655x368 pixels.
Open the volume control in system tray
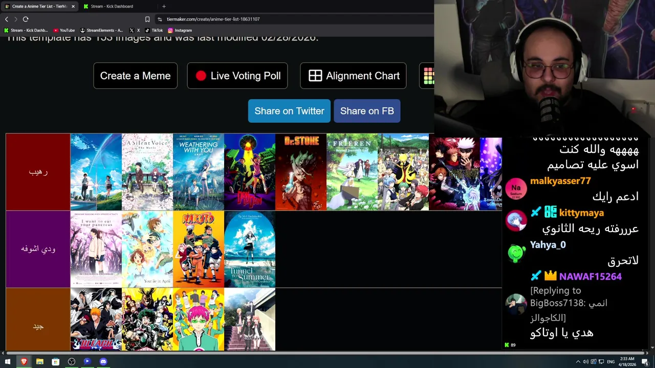pos(585,361)
